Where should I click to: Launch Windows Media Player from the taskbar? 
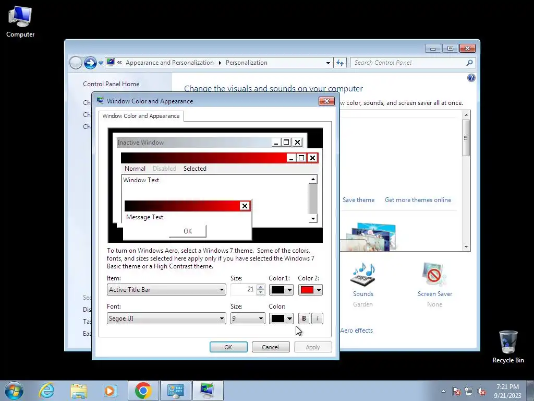point(110,391)
